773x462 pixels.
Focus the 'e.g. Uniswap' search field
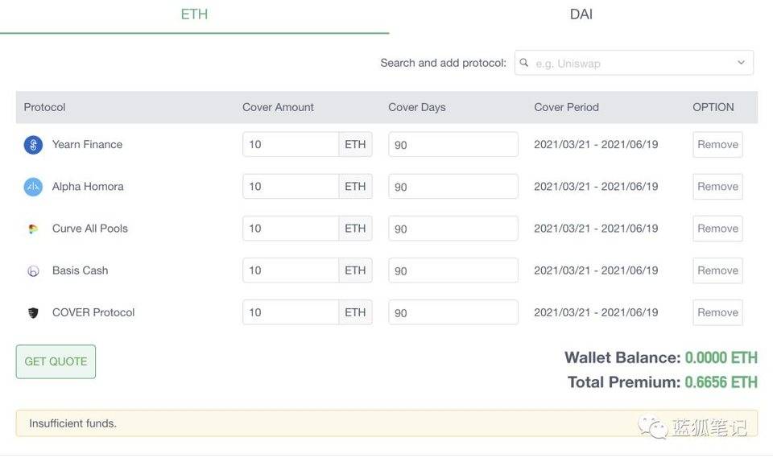[x=634, y=63]
